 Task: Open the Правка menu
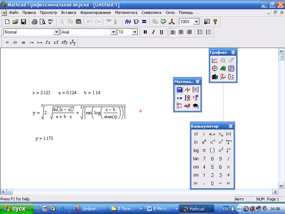click(29, 12)
